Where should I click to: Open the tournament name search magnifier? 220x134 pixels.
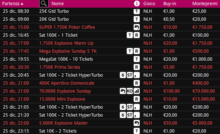click(44, 4)
